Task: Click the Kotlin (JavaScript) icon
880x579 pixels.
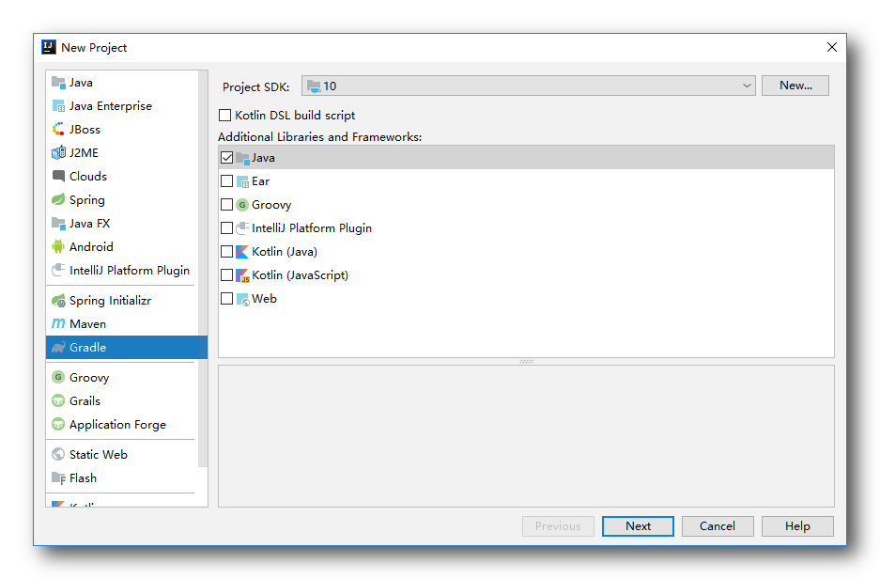Action: pyautogui.click(x=242, y=275)
